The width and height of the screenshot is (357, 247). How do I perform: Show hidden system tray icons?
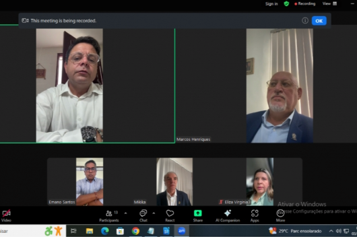(331, 231)
